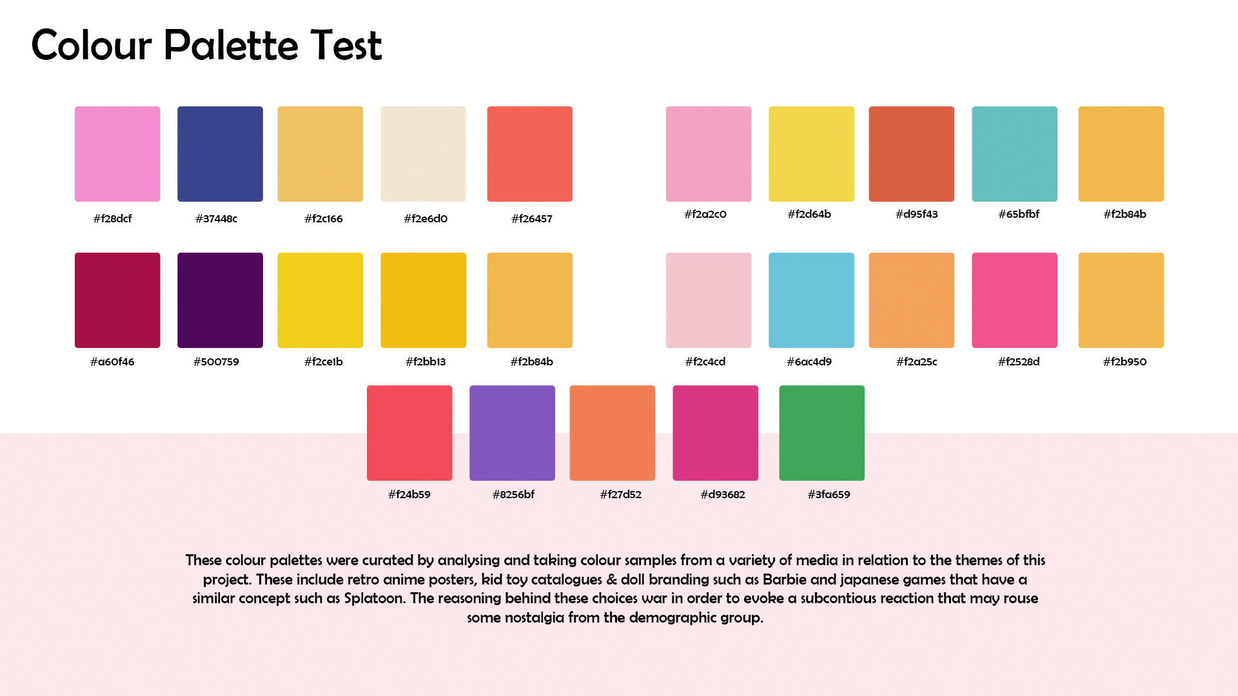This screenshot has width=1238, height=696.
Task: Pick the cream #f2e6d0 swatch
Action: [423, 154]
